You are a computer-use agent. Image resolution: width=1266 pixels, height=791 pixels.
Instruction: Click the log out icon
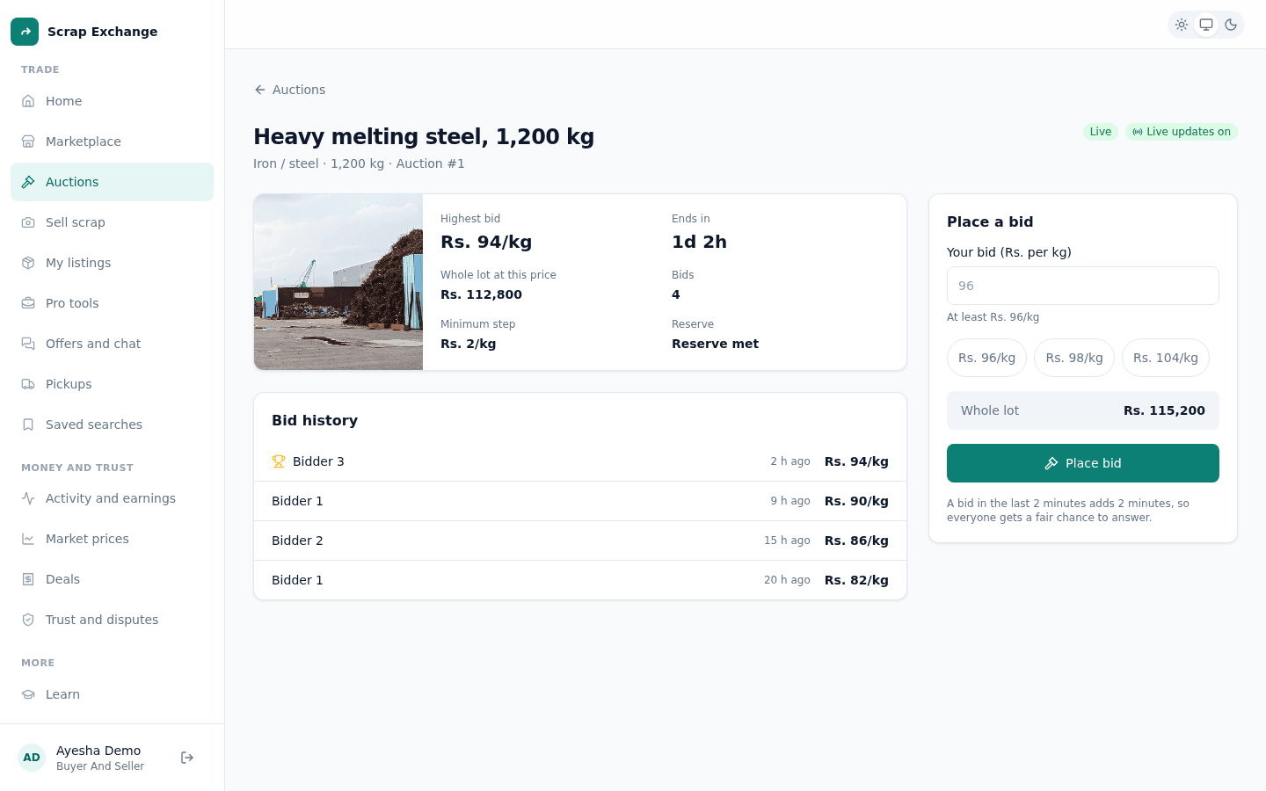tap(187, 758)
